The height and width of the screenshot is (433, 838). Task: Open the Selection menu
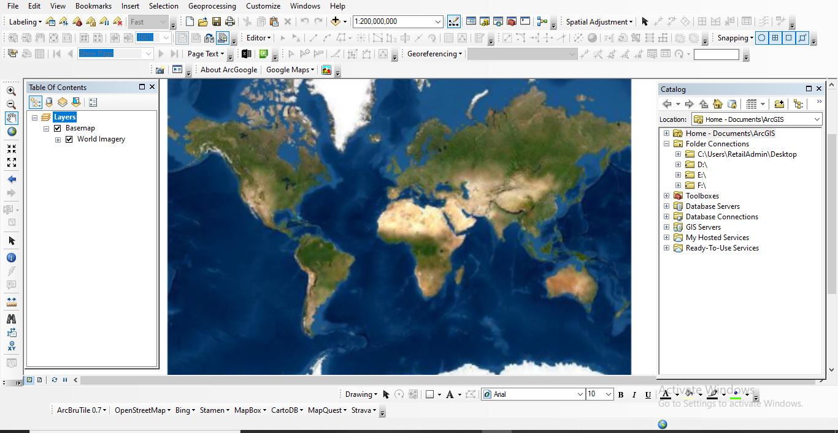coord(163,6)
